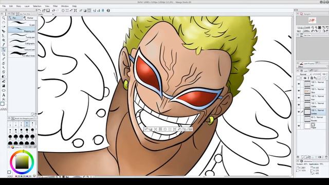This screenshot has width=329, height=185.
Task: Open the File menu
Action: tap(4, 6)
